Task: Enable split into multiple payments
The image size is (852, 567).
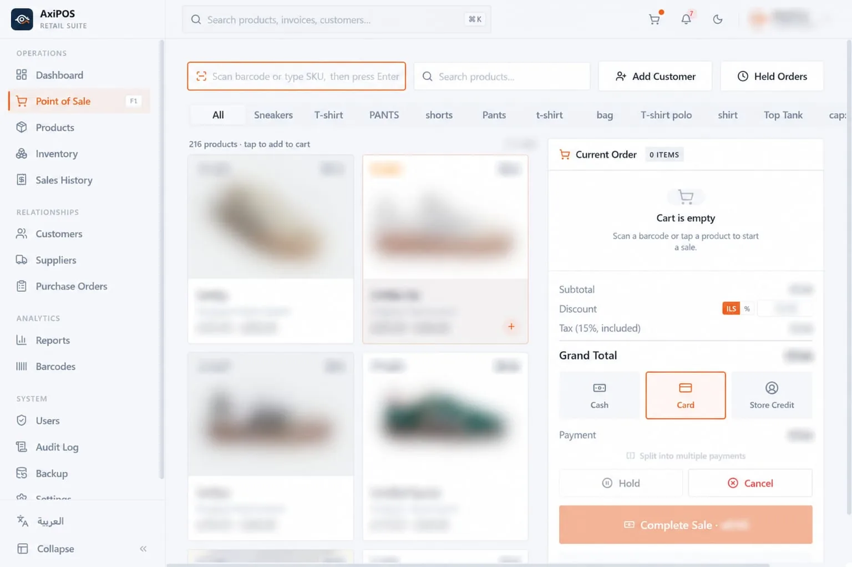Action: [686, 455]
